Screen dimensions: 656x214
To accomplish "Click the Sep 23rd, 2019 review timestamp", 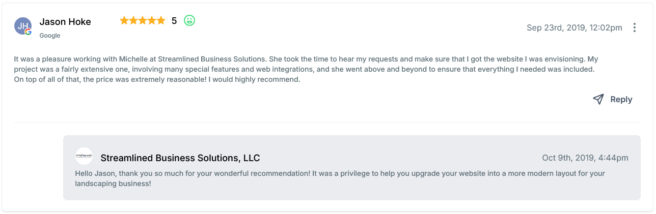I will click(x=574, y=27).
